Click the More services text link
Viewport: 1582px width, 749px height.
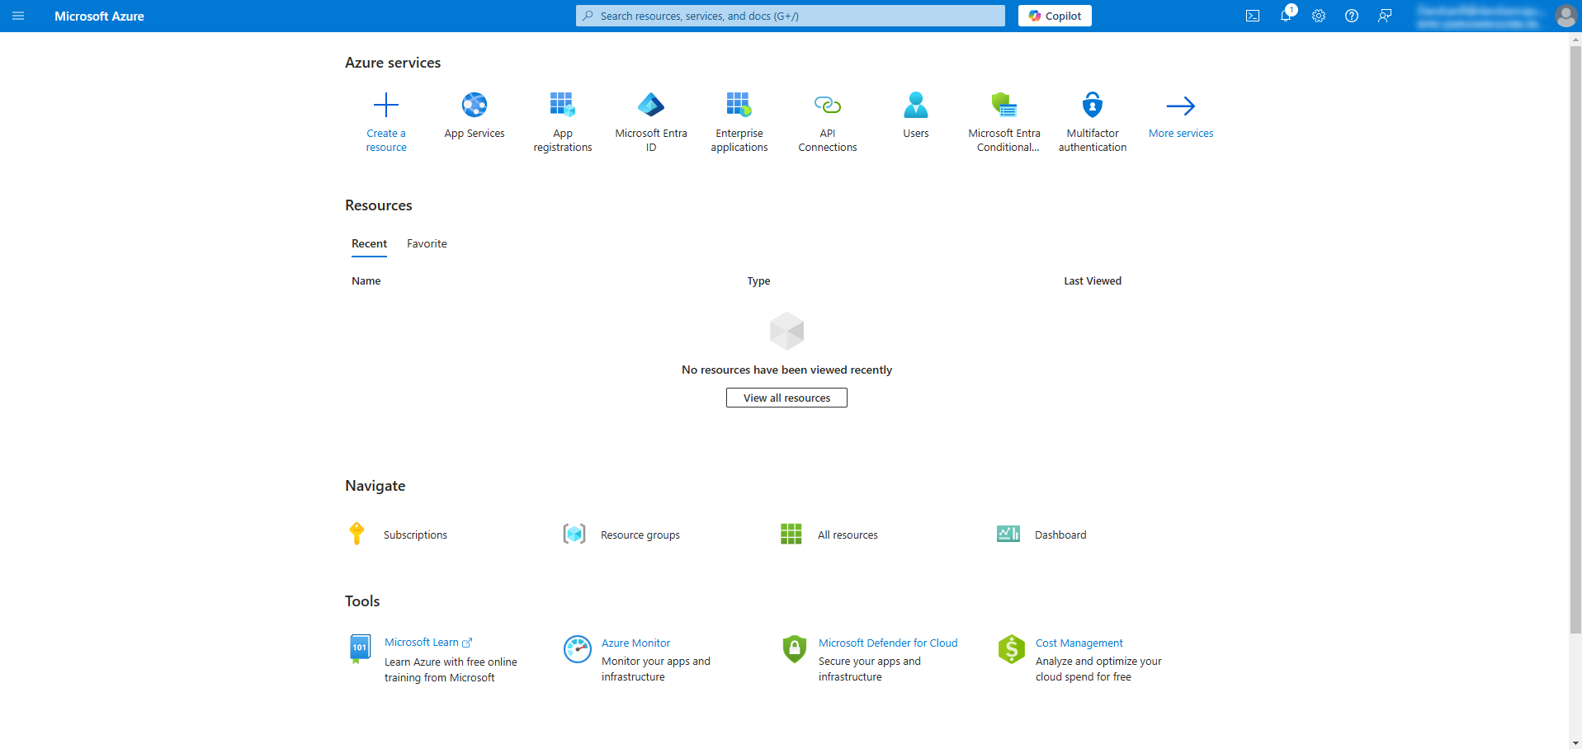click(1181, 134)
